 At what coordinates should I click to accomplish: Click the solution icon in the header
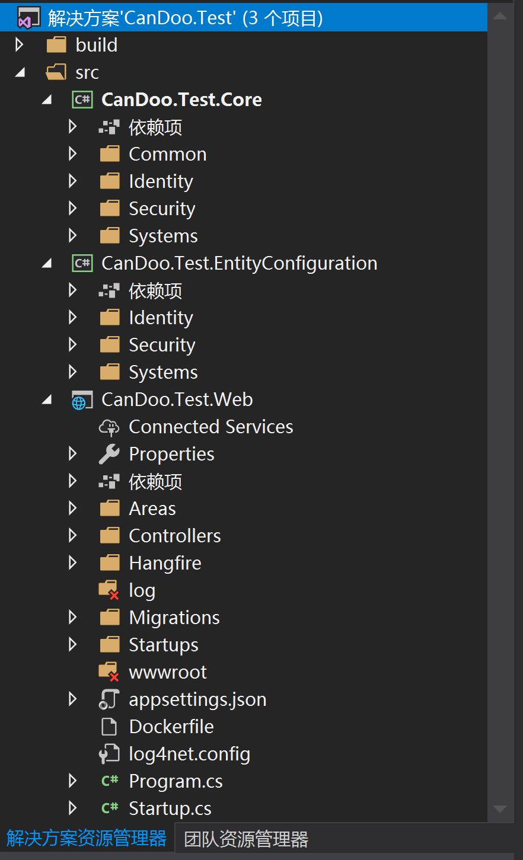click(28, 18)
